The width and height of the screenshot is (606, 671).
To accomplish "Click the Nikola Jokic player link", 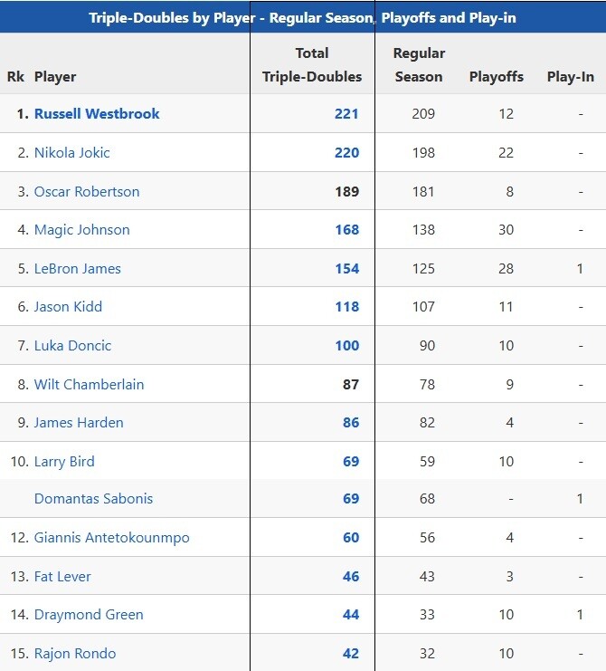I will coord(72,153).
